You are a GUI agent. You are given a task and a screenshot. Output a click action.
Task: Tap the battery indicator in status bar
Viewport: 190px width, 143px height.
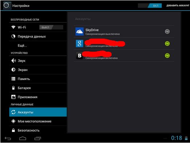(x=186, y=138)
